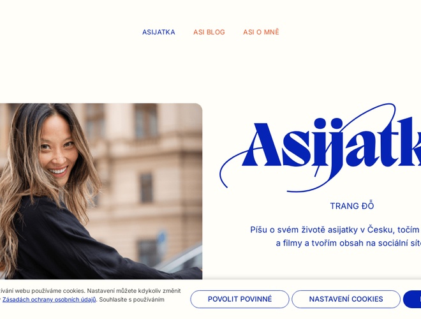Viewport: 421px width, 319px height.
Task: Click the large Asijatka script logo
Action: [320, 147]
